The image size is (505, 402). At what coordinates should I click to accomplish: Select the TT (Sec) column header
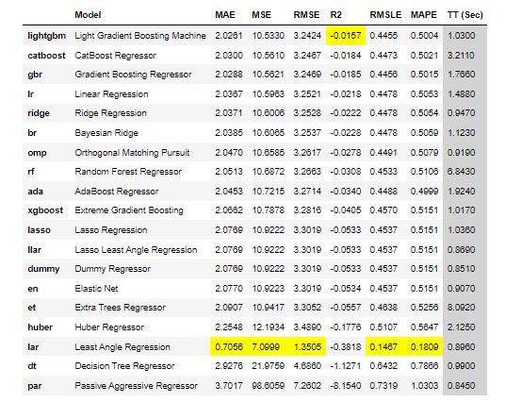tap(465, 15)
